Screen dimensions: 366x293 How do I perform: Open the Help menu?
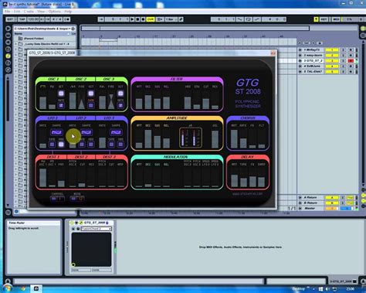tap(68, 12)
